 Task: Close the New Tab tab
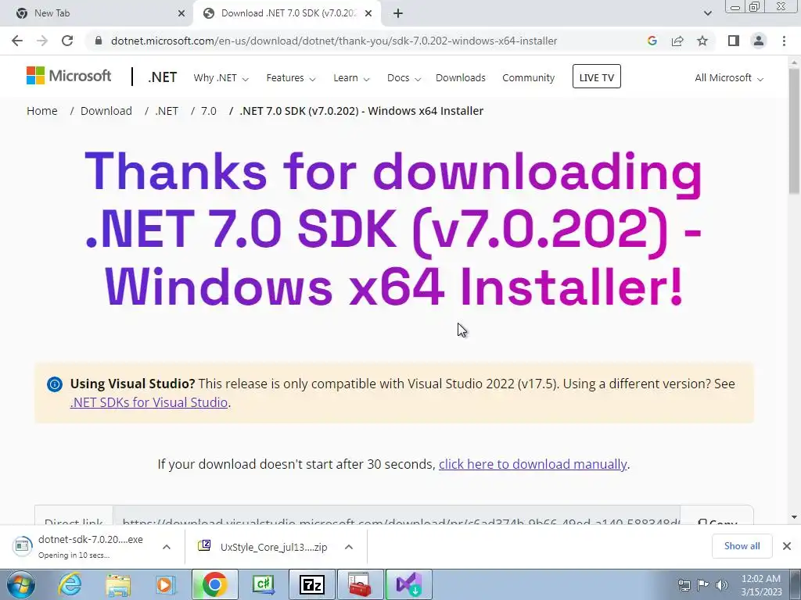[x=181, y=13]
